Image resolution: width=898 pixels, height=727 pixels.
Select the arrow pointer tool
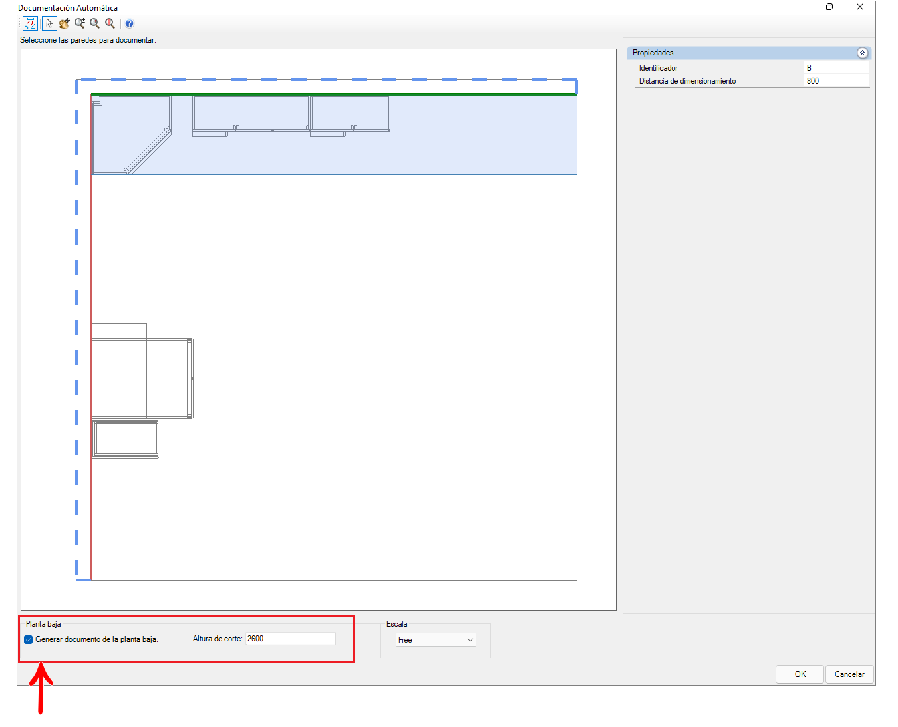pos(49,23)
